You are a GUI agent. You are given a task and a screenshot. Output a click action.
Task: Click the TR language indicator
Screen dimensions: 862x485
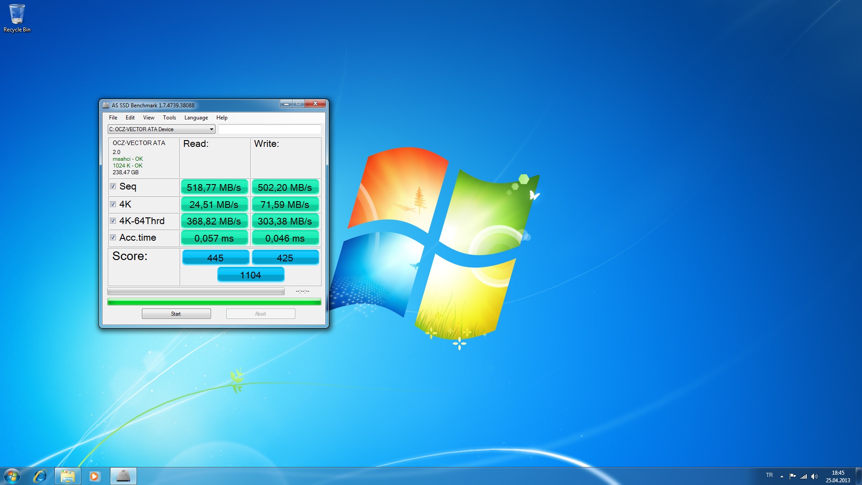770,475
